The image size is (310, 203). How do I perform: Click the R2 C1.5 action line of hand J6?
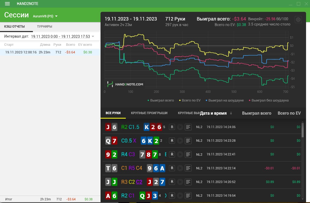[130, 127]
